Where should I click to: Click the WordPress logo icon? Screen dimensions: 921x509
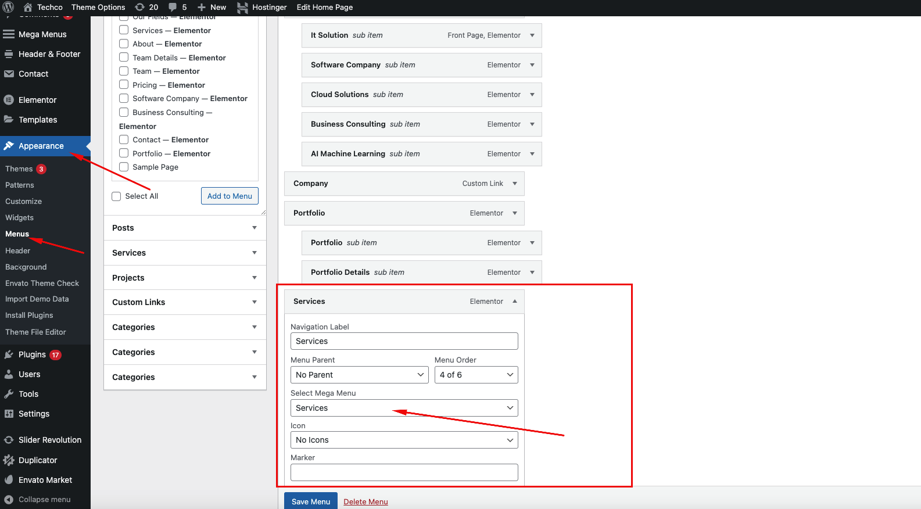[x=9, y=7]
